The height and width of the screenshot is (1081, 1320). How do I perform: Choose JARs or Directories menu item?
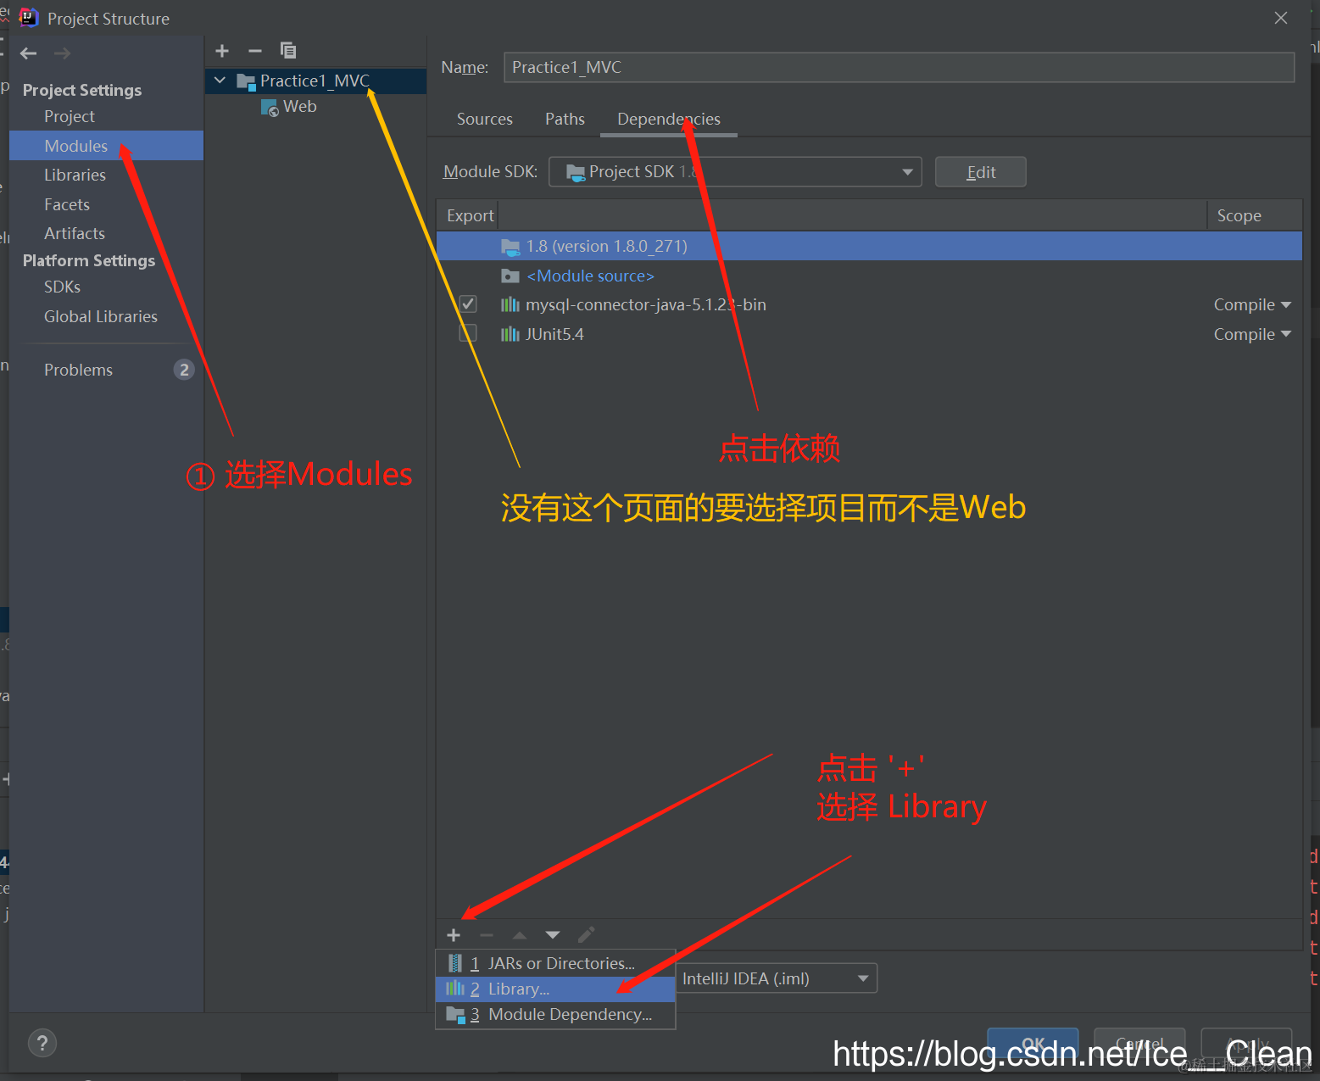click(x=555, y=963)
